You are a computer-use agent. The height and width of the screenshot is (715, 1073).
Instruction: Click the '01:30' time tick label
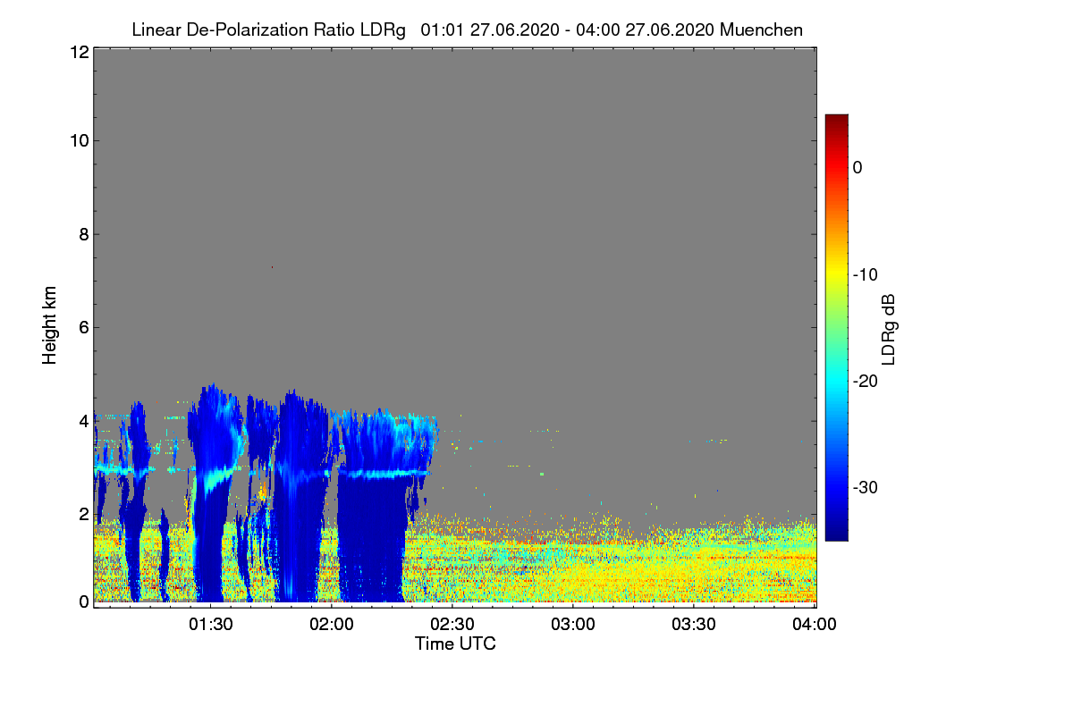pos(210,624)
